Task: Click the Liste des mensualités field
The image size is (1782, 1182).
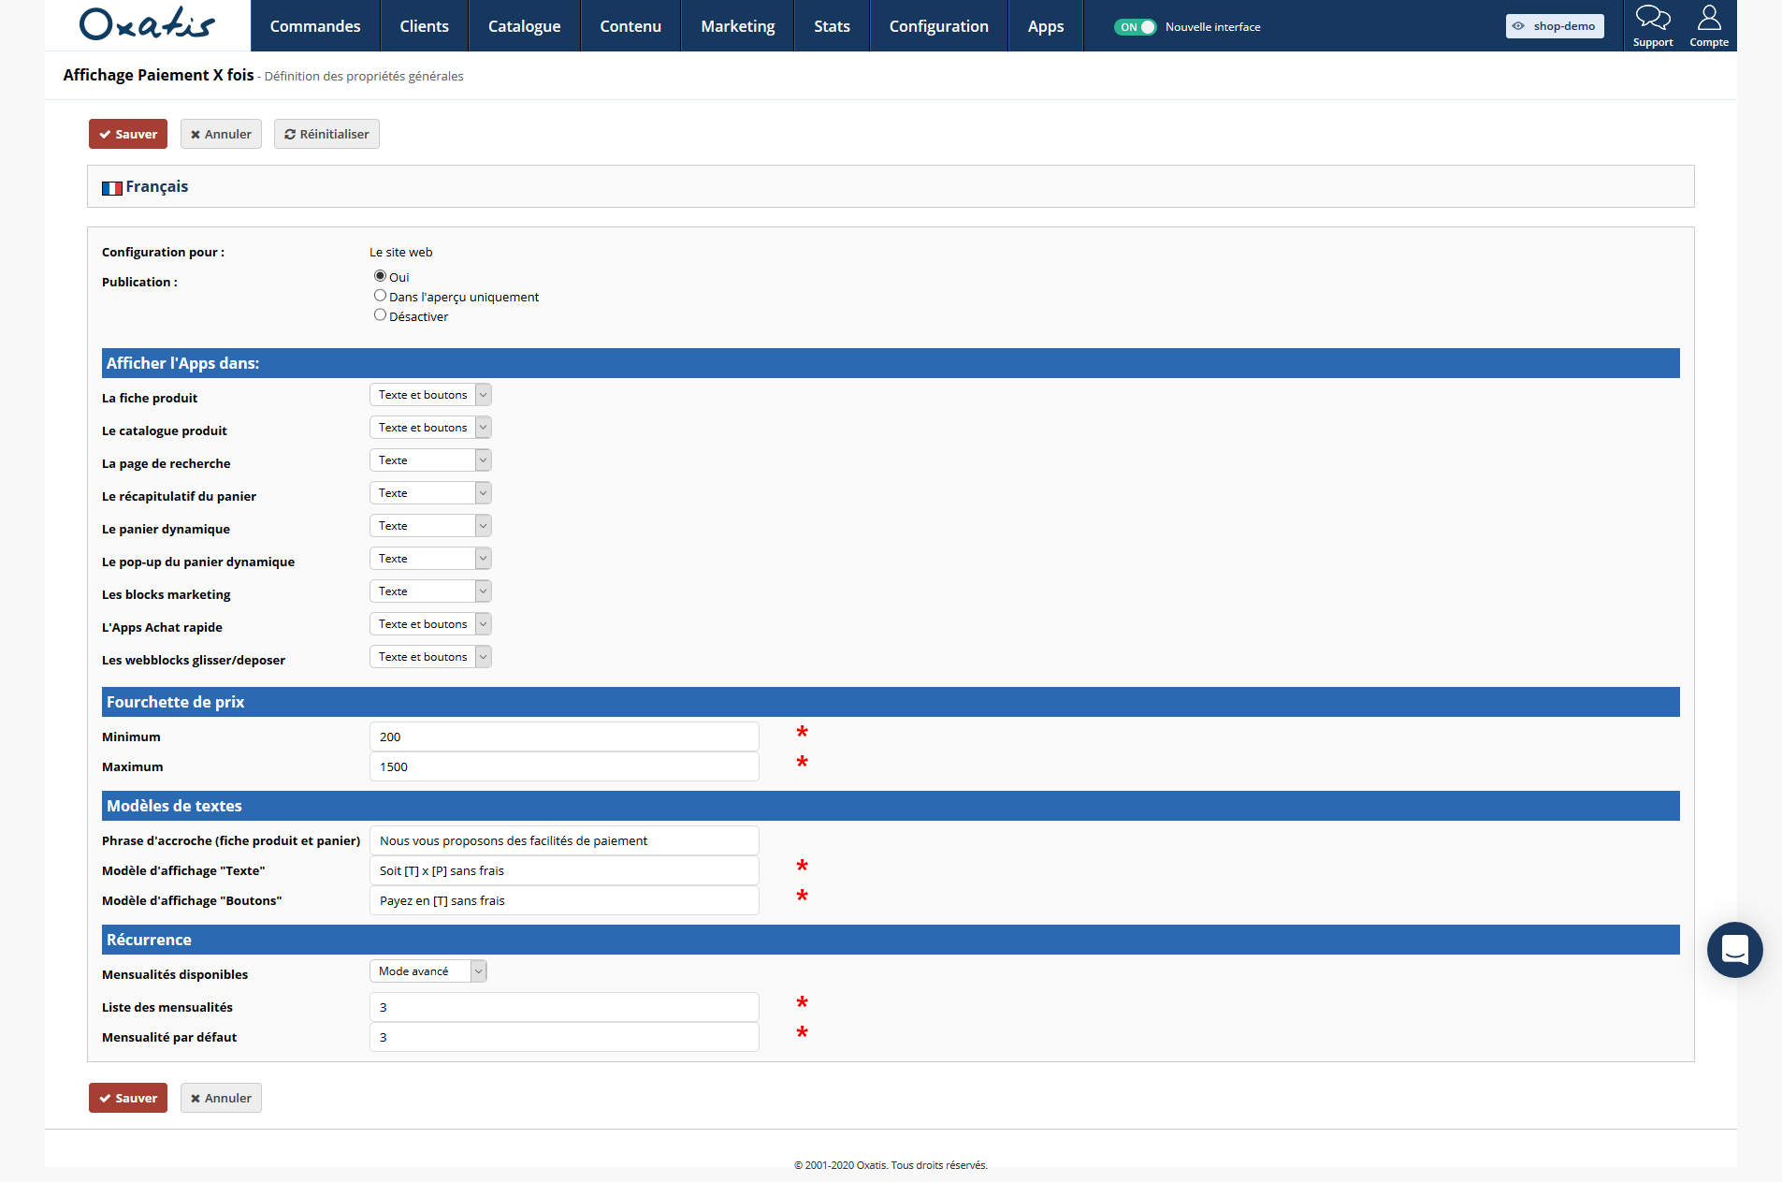Action: pos(564,1007)
